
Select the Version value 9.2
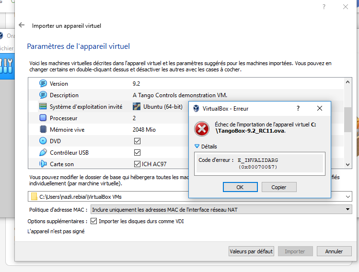point(136,84)
